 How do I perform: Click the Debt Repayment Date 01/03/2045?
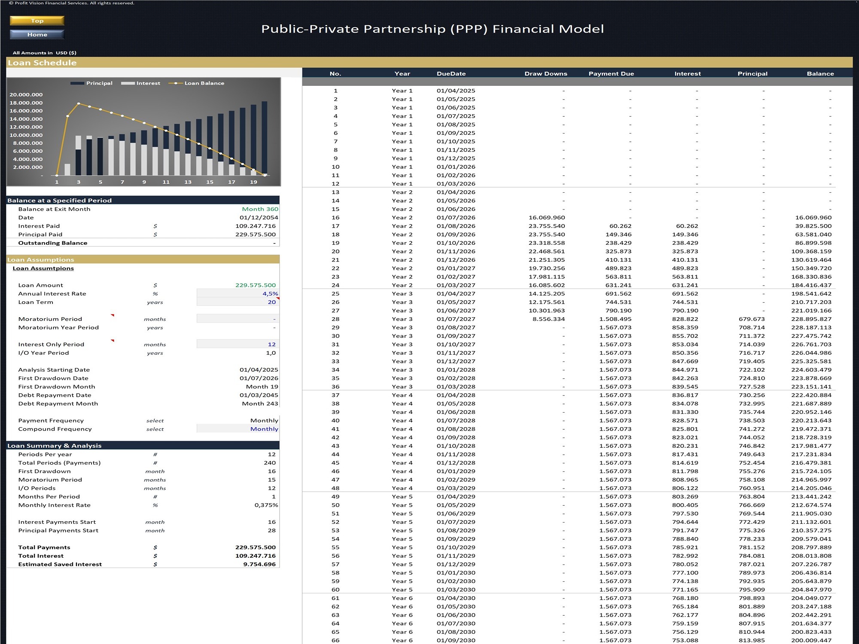[x=259, y=395]
